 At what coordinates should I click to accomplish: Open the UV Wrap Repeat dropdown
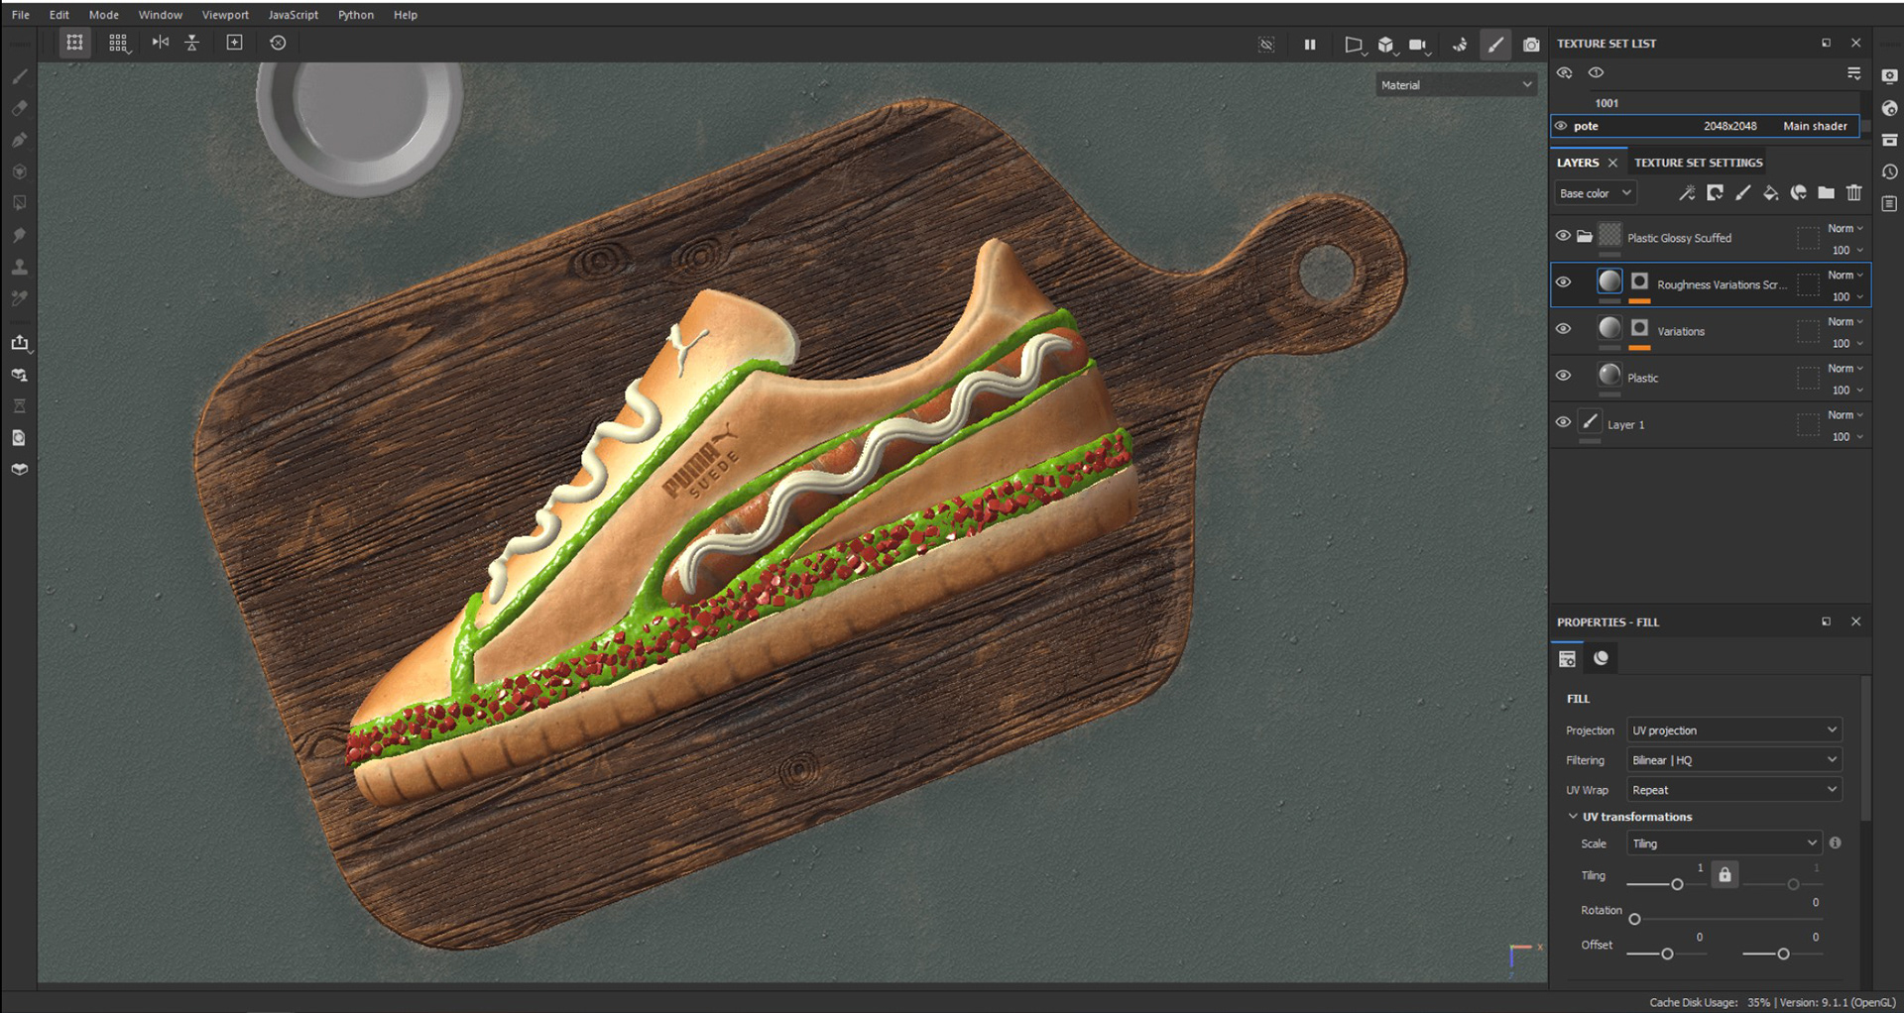pos(1734,790)
